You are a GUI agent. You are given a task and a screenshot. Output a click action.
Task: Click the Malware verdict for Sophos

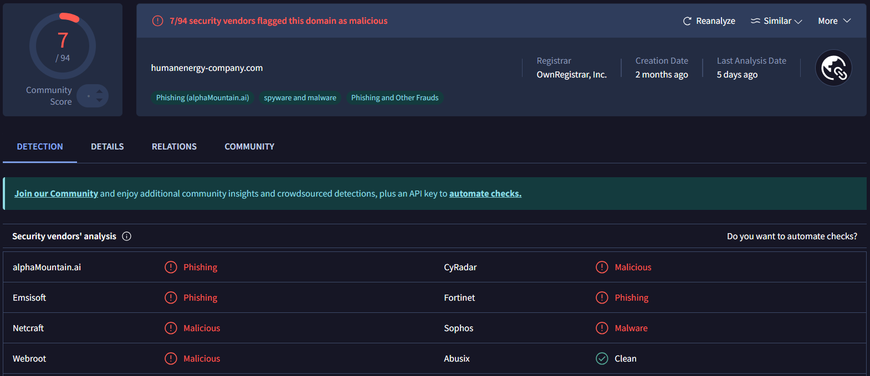click(x=631, y=328)
